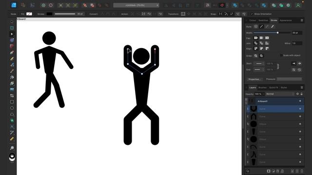Open the End arrowhead dropdown

pos(259,70)
